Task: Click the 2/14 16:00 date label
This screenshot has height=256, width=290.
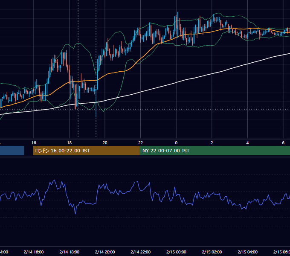Action: [34, 252]
